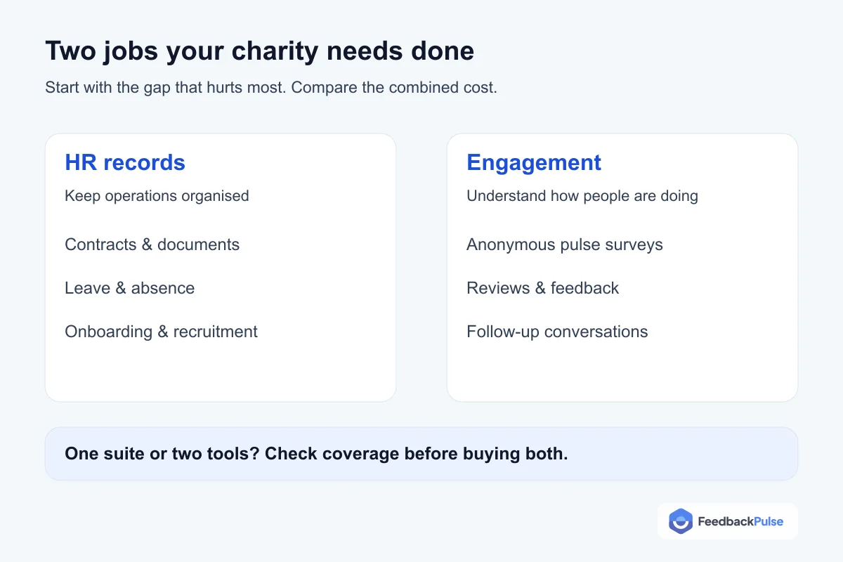Select 'Onboarding & recruitment' item

161,332
